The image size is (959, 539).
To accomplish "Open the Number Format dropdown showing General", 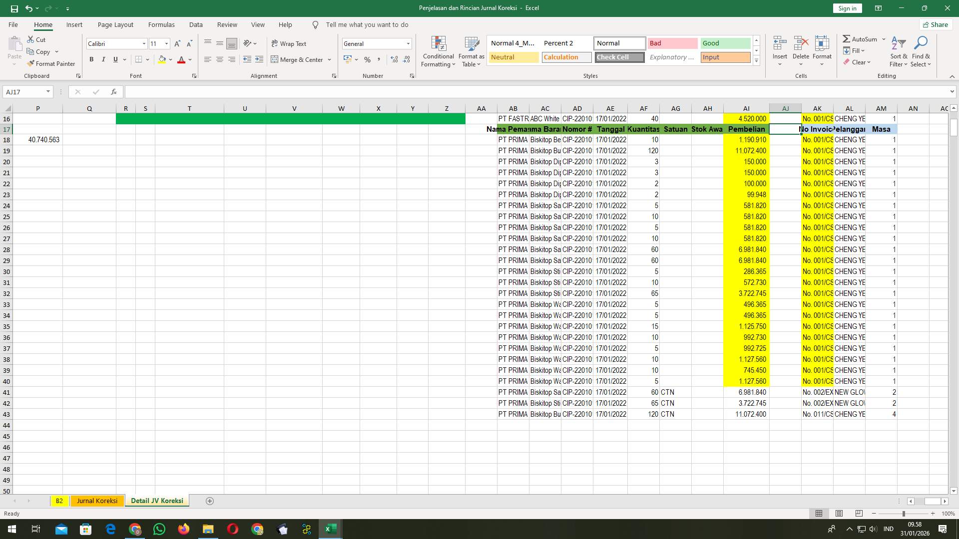I will pyautogui.click(x=408, y=43).
